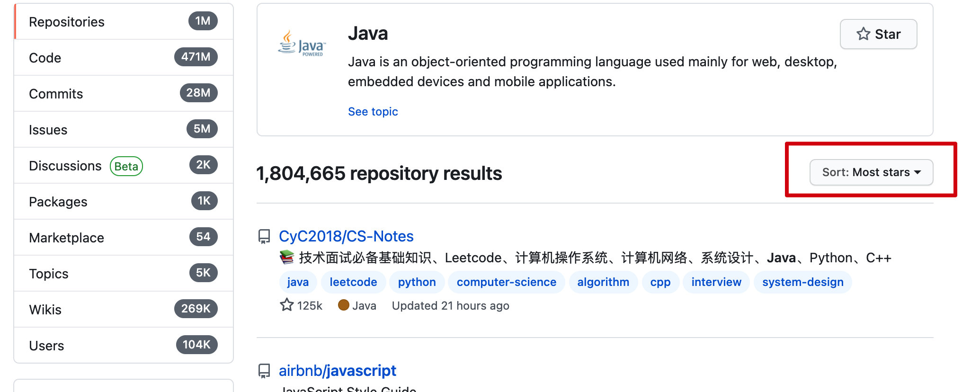
Task: Click the 471M count badge for Code
Action: [x=196, y=57]
